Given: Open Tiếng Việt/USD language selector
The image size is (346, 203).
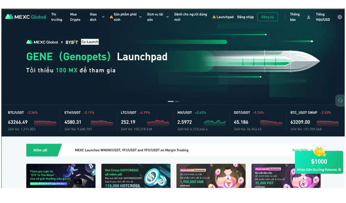Looking at the screenshot, I should [323, 17].
